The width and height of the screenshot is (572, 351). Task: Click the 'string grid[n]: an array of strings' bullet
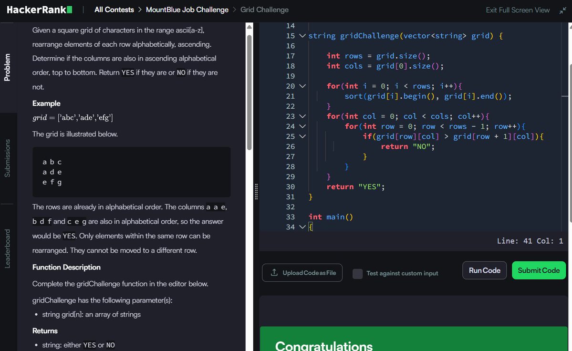[x=91, y=314]
